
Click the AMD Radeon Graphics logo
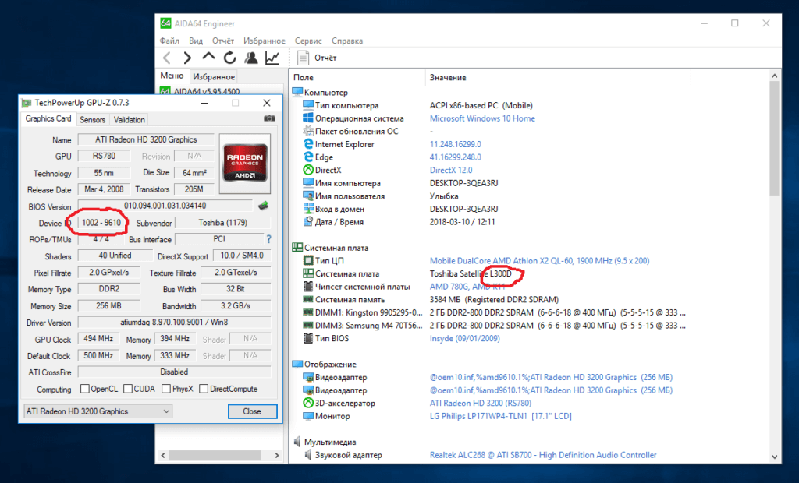point(244,164)
